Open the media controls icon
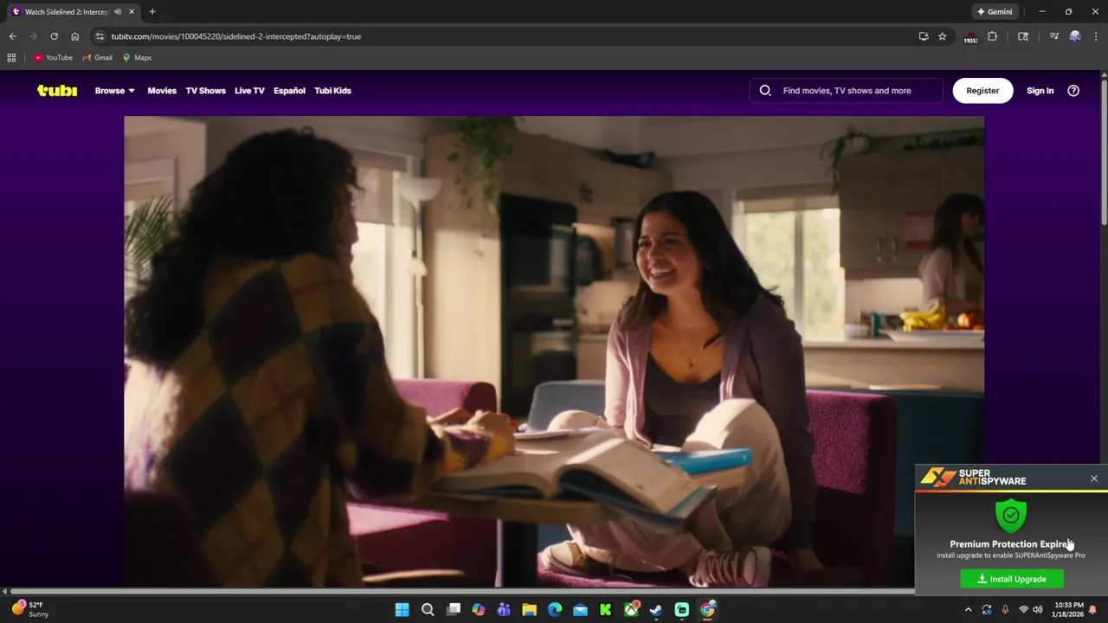The image size is (1108, 623). (1054, 36)
